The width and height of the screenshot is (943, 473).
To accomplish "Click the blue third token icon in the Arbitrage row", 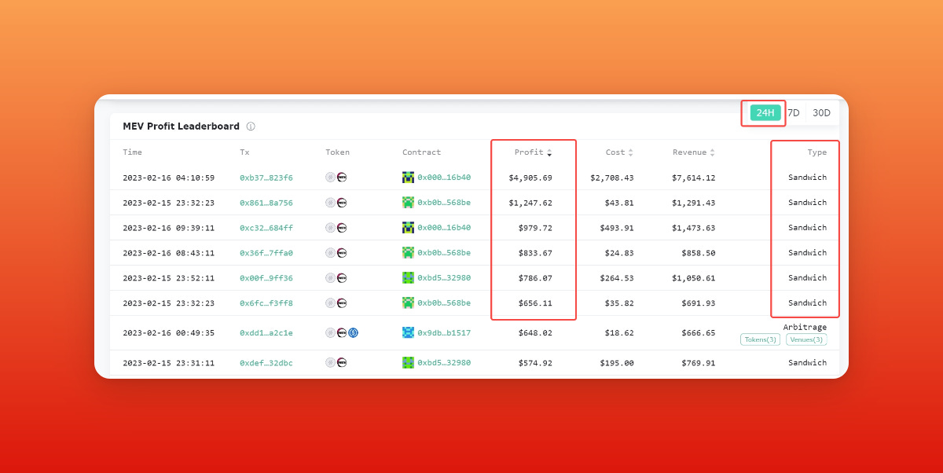I will tap(354, 333).
